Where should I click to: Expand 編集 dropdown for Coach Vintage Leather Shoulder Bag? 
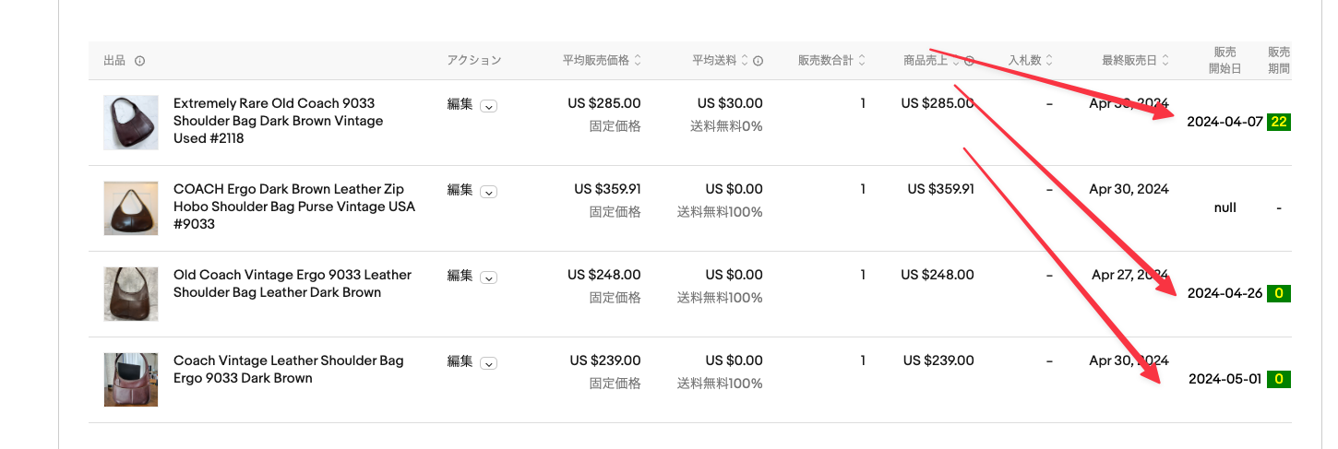[x=489, y=362]
